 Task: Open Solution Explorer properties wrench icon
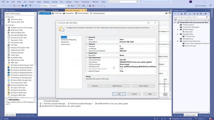tap(205, 14)
